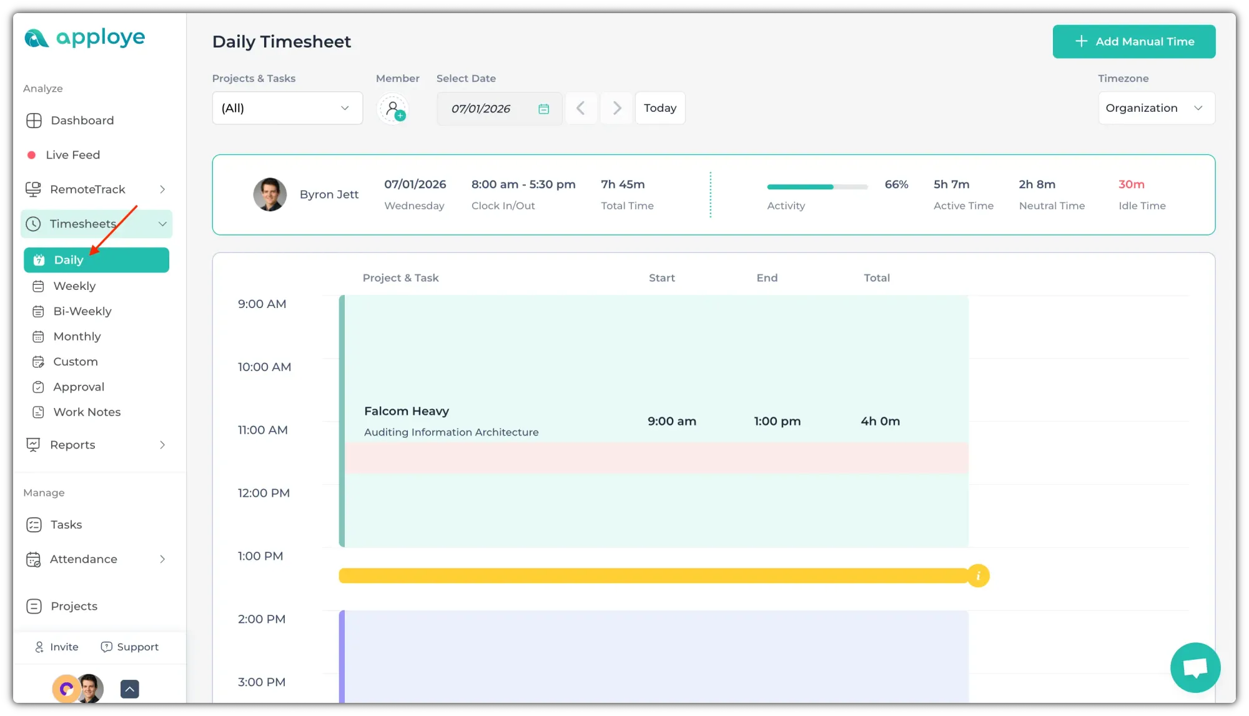
Task: Go to next day arrow
Action: click(616, 109)
